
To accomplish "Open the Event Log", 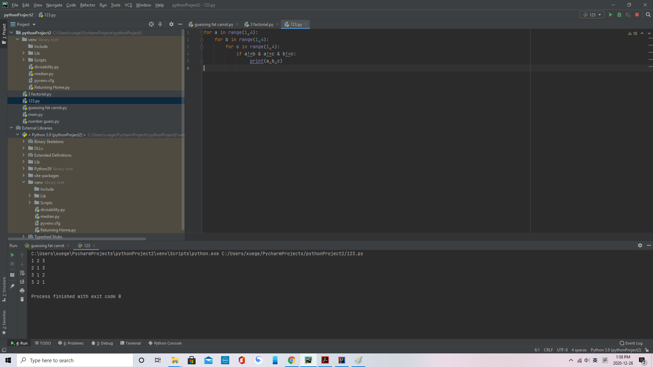I will 631,343.
